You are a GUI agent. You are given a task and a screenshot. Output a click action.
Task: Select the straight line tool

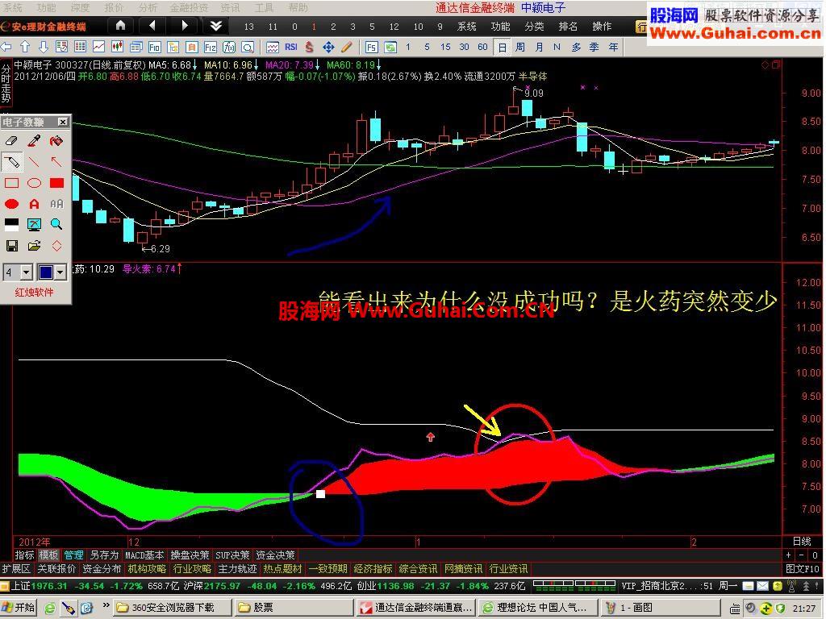click(34, 162)
